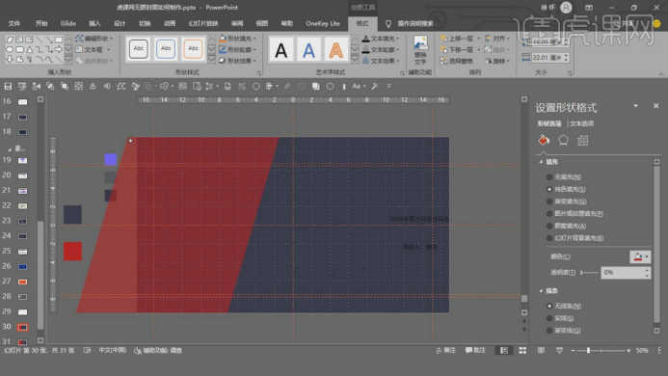The height and width of the screenshot is (376, 668).
Task: Apply the blue A WordArt style
Action: pyautogui.click(x=308, y=50)
